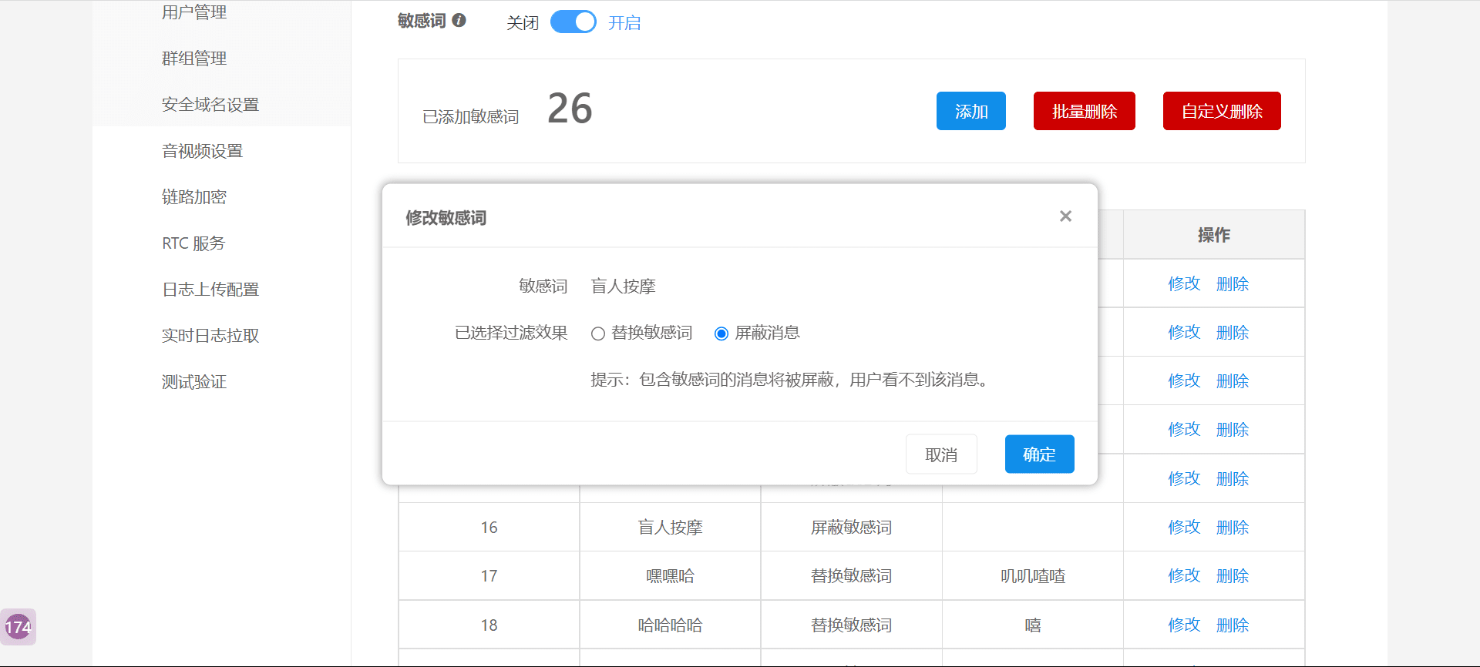
Task: Click 删除 in row 18 哈哈哈哈
Action: 1232,625
